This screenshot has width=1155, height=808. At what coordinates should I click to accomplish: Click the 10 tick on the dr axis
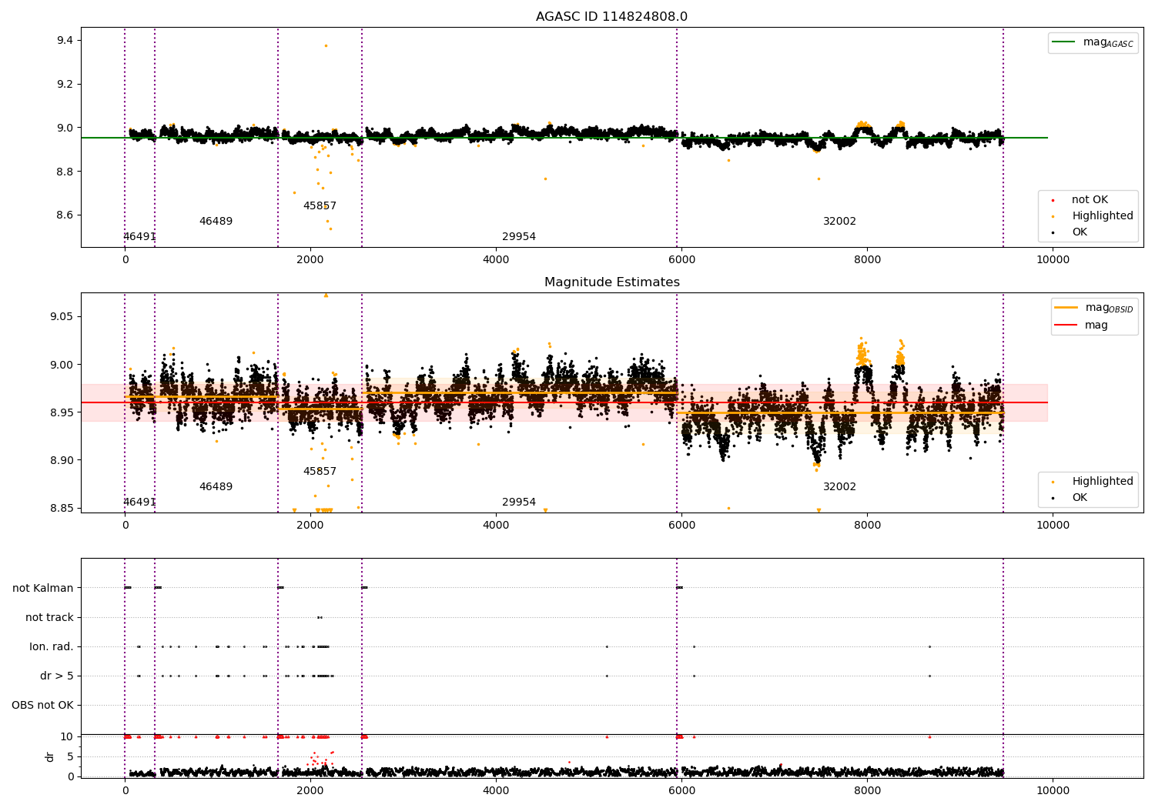[67, 736]
